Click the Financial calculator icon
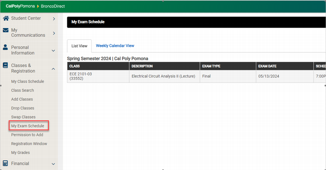 coord(5,163)
